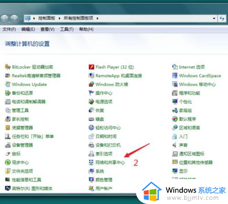
Task: Open the 电话和调制解调器 icon
Action: (8, 102)
